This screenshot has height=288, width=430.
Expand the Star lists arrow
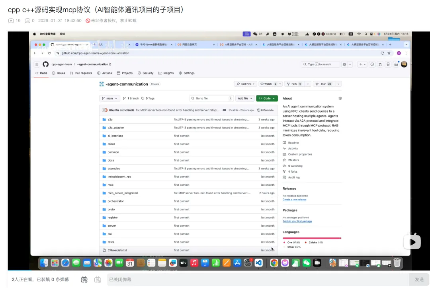[338, 84]
